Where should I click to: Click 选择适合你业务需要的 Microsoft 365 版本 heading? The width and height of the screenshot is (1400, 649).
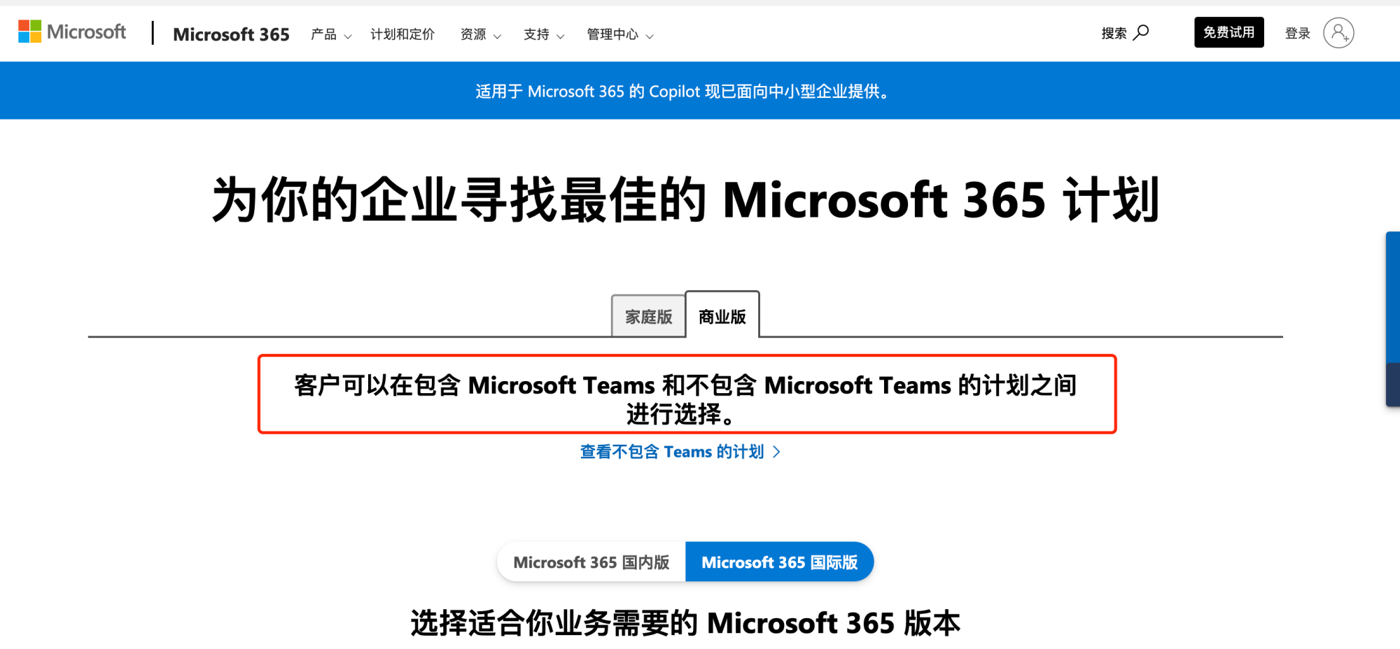pos(685,623)
